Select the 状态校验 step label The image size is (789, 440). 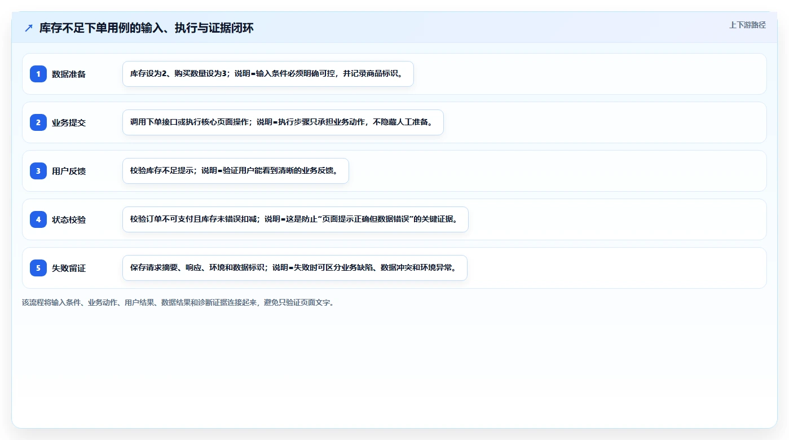pyautogui.click(x=69, y=219)
